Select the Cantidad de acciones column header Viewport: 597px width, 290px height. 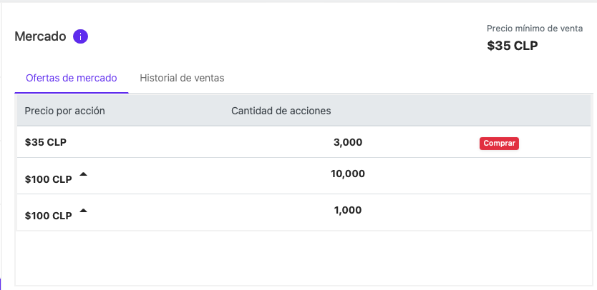pos(281,111)
